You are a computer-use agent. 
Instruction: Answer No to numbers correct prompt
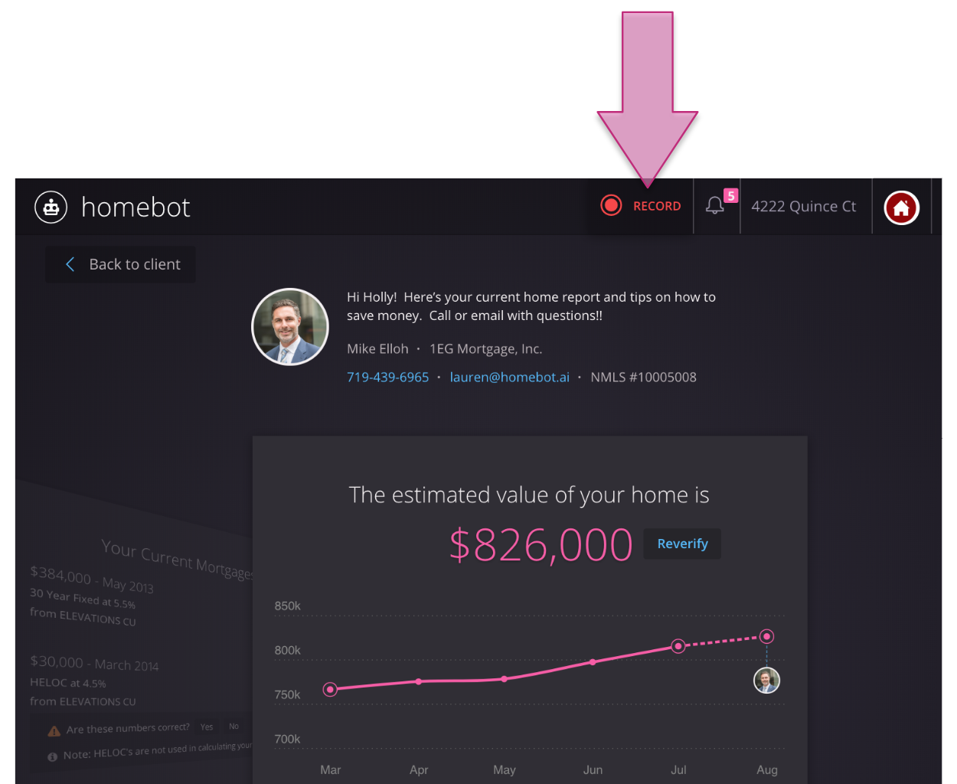click(x=234, y=726)
